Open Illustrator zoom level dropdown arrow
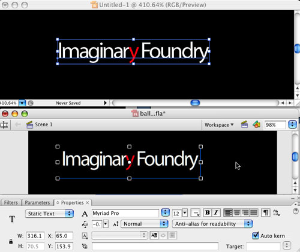The width and height of the screenshot is (300, 252). 22,103
